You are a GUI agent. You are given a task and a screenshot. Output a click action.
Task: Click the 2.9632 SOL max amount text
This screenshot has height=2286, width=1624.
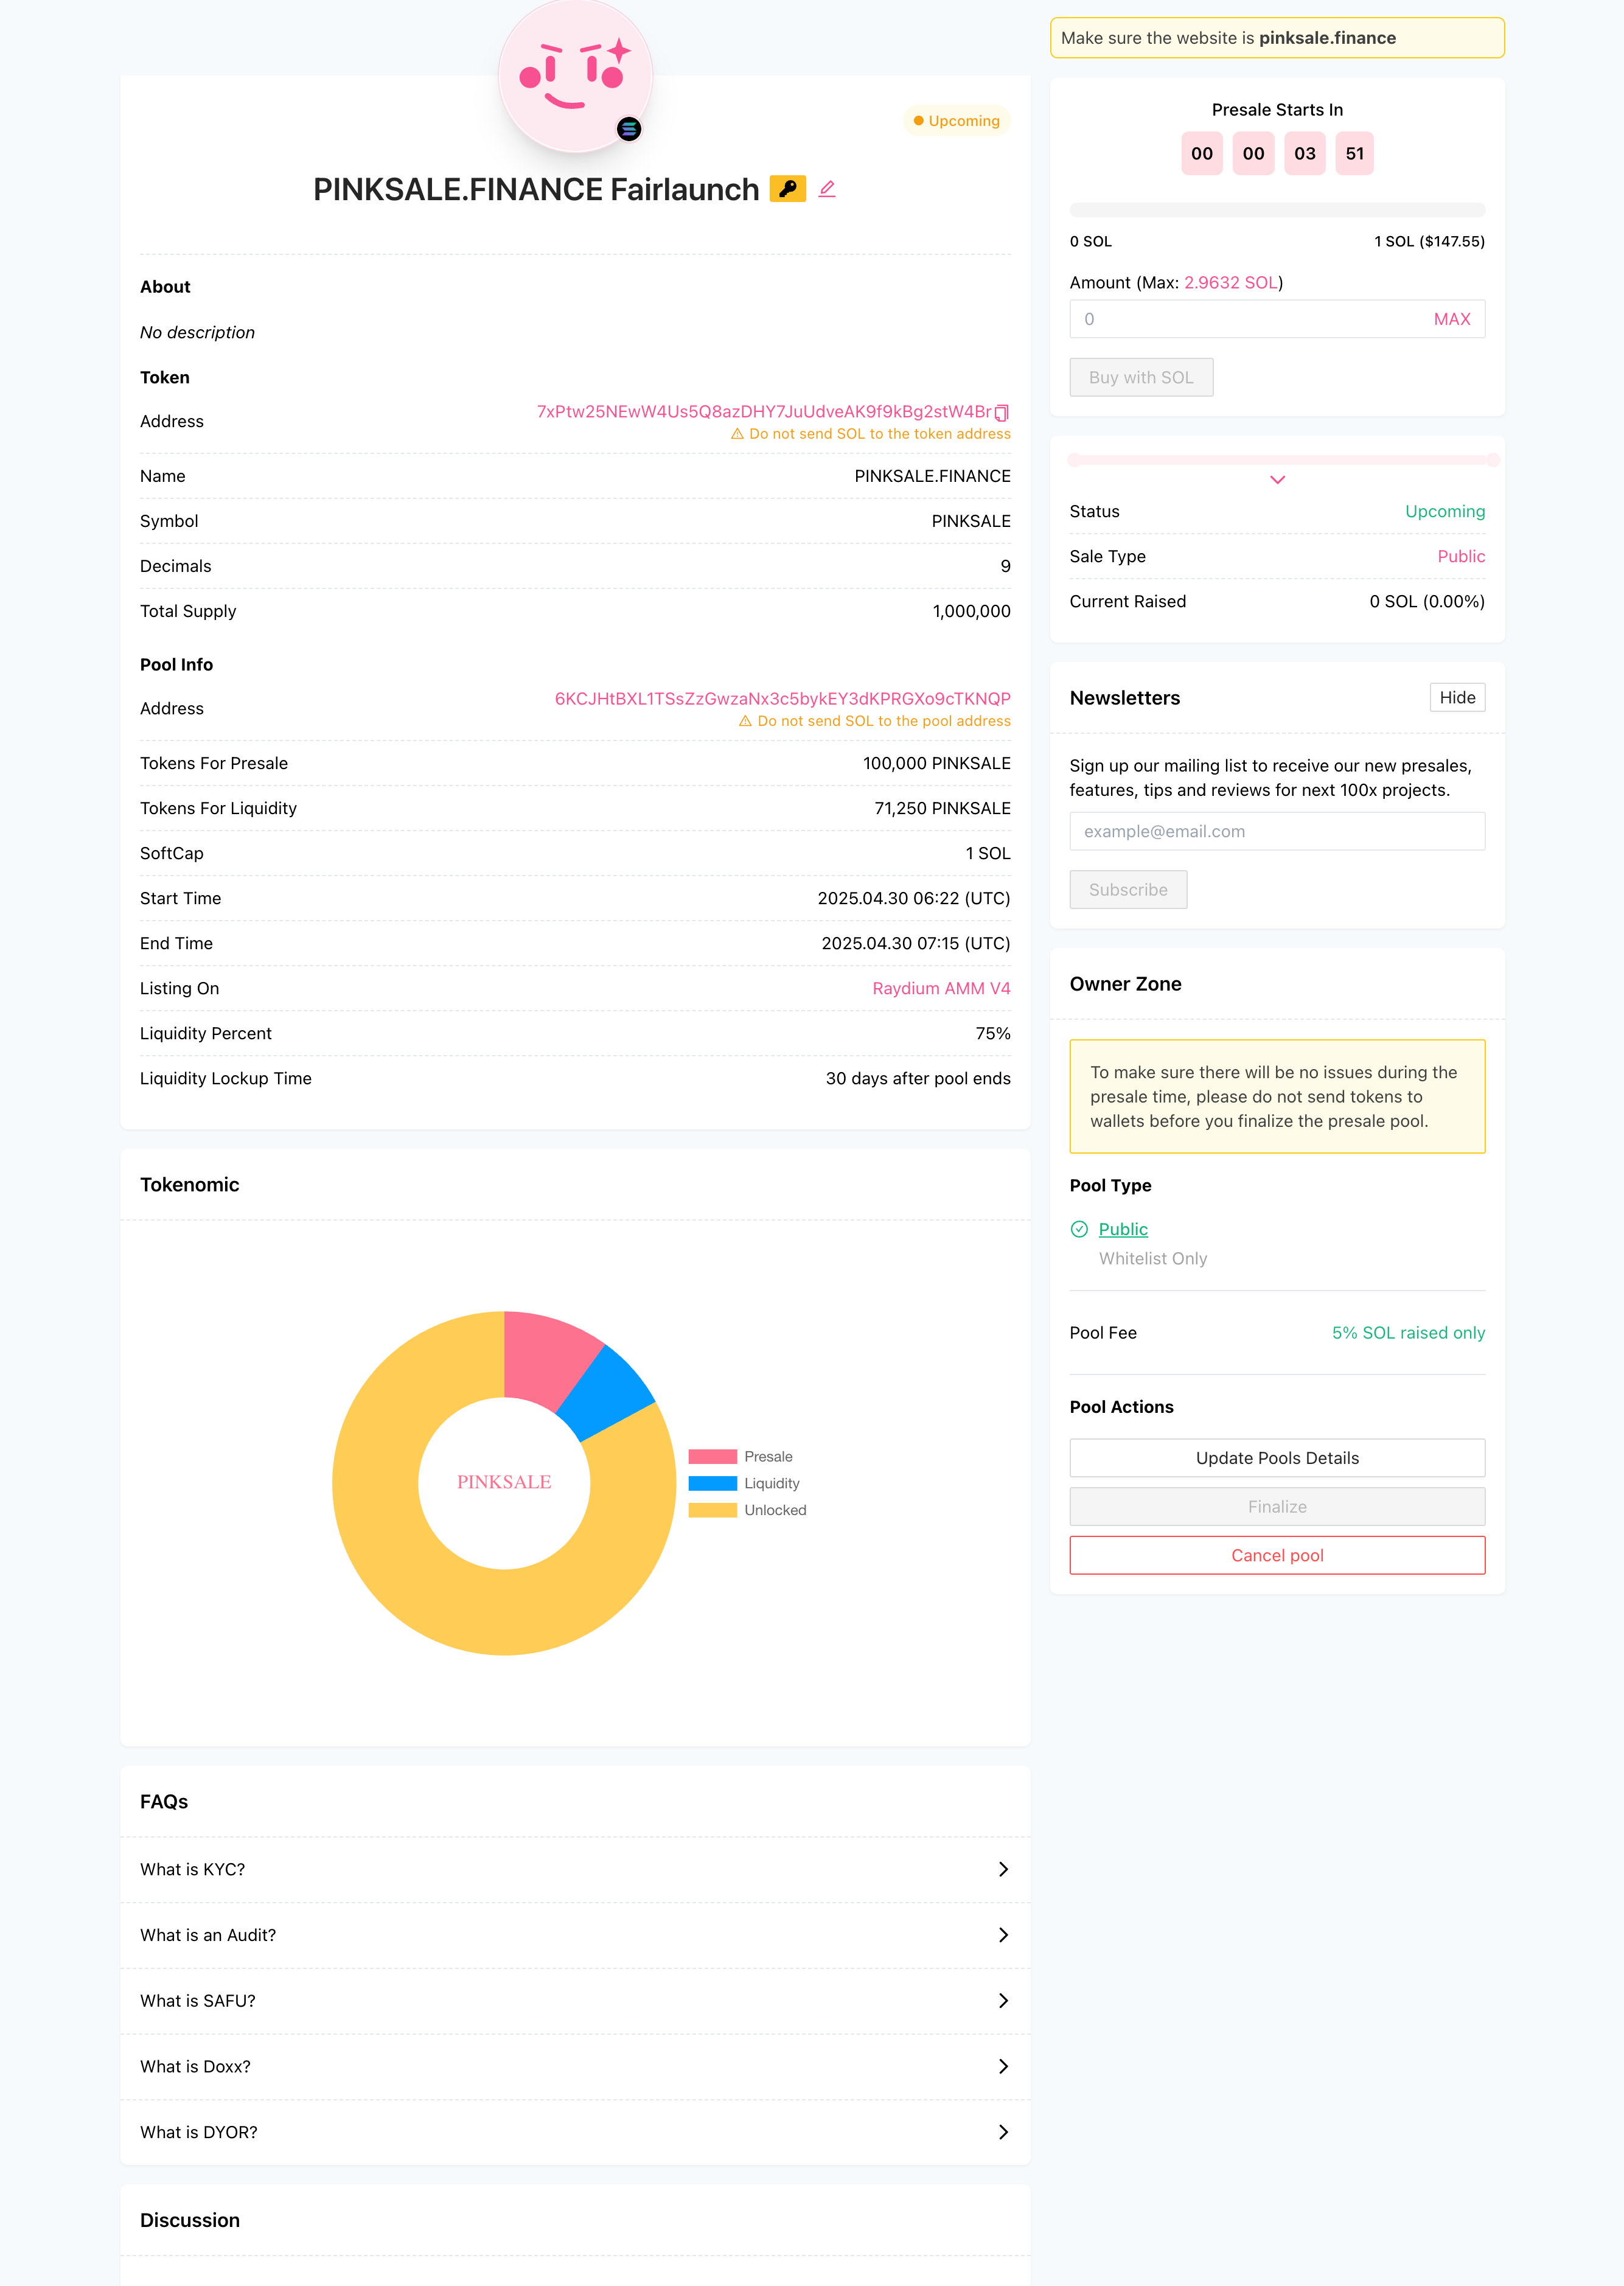pyautogui.click(x=1231, y=283)
